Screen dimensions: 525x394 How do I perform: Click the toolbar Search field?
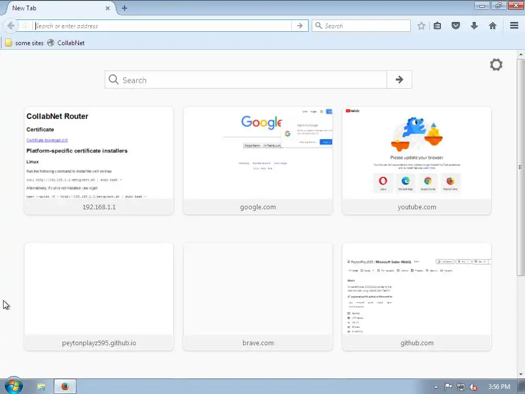point(361,26)
